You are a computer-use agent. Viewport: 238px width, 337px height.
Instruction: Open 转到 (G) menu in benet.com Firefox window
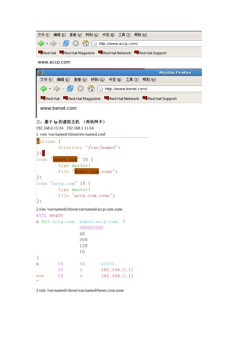pos(98,79)
